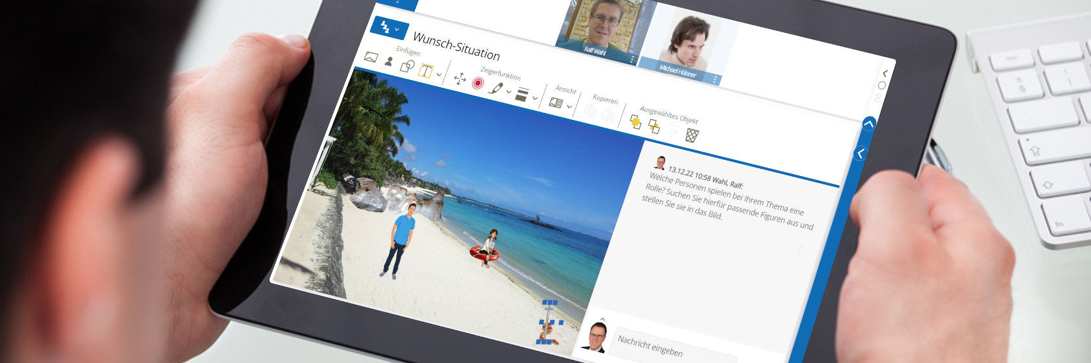This screenshot has height=363, width=1091.
Task: Send selected object to back
Action: pos(654,126)
